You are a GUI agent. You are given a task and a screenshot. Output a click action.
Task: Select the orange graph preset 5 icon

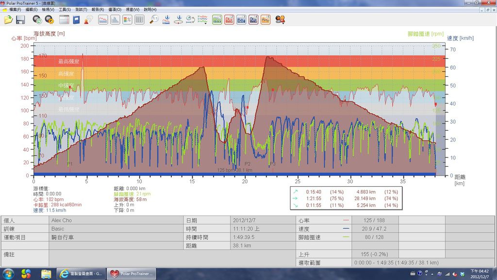coord(265,19)
